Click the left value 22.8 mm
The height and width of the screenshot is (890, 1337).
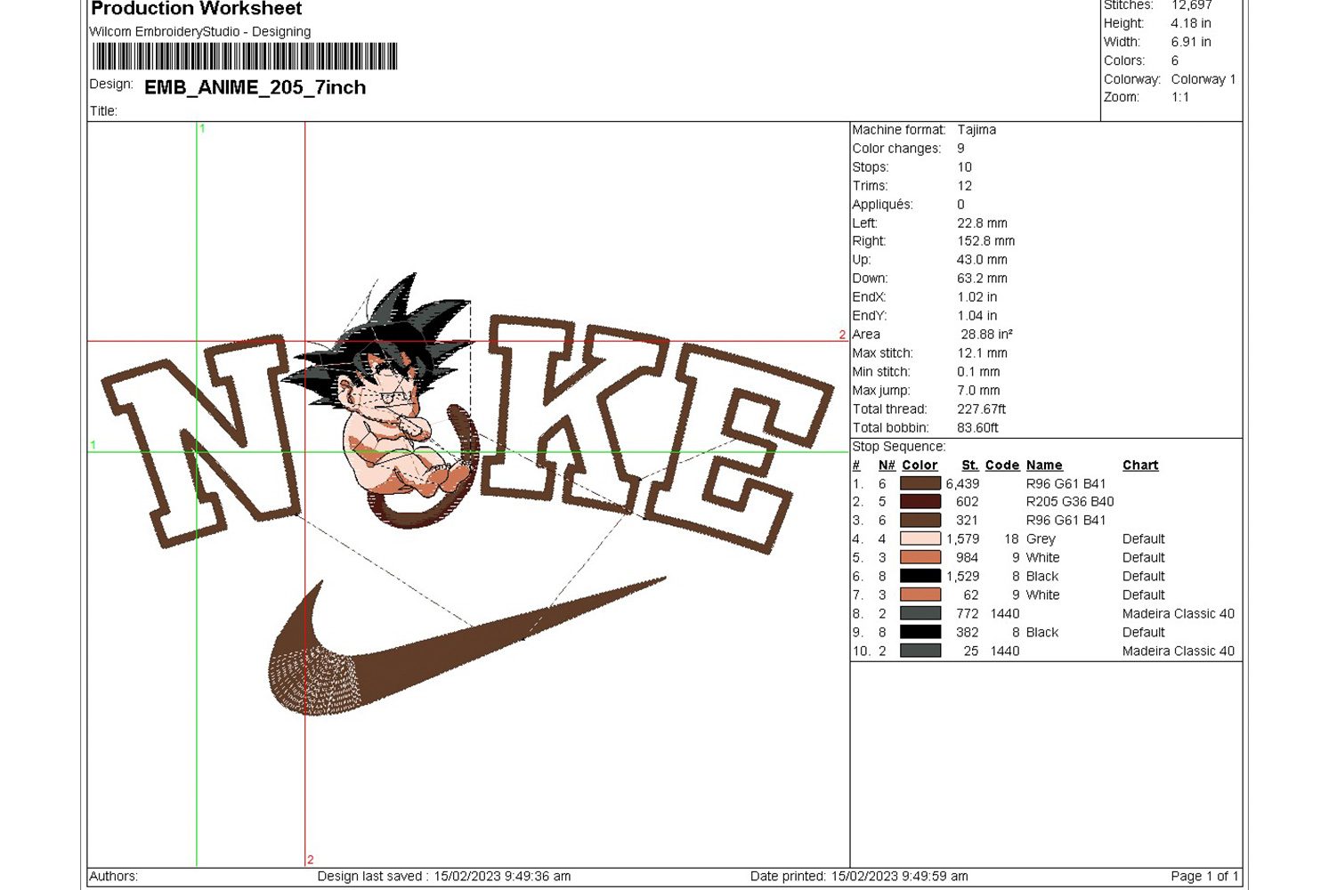pyautogui.click(x=983, y=223)
